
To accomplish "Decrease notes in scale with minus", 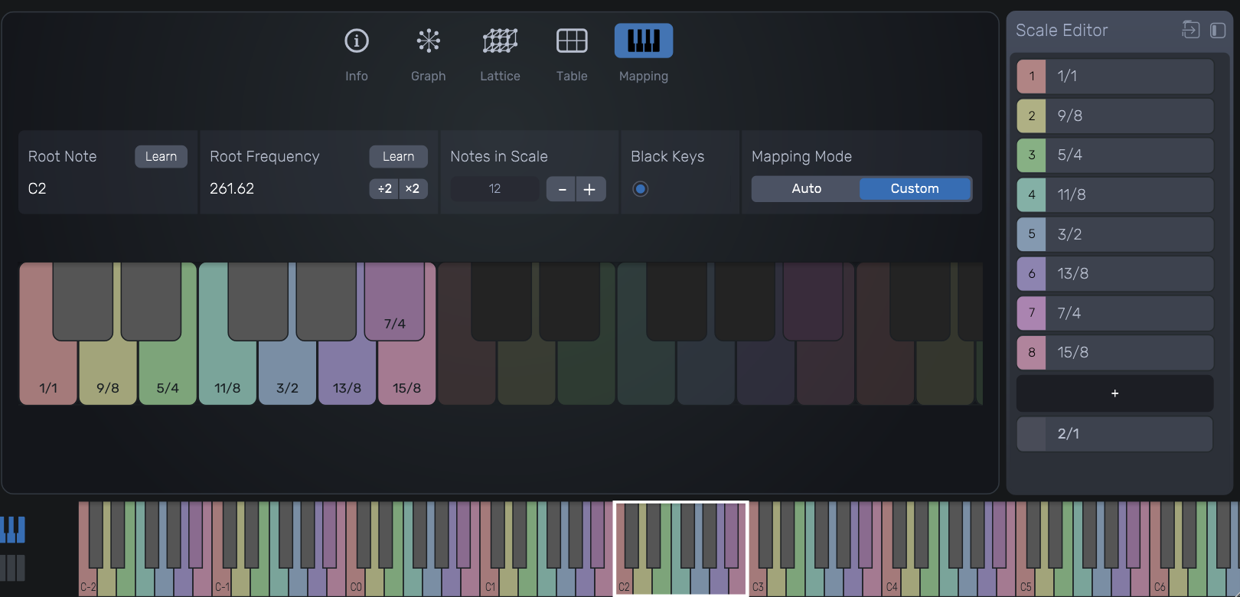I will coord(562,189).
